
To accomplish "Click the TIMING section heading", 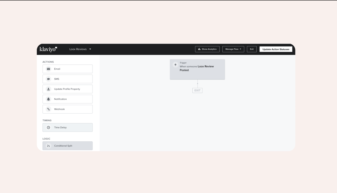I will tap(47, 120).
